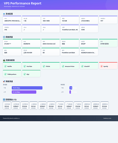Click the disk value 9.8 GiB
118x143 pixels.
[65, 21]
